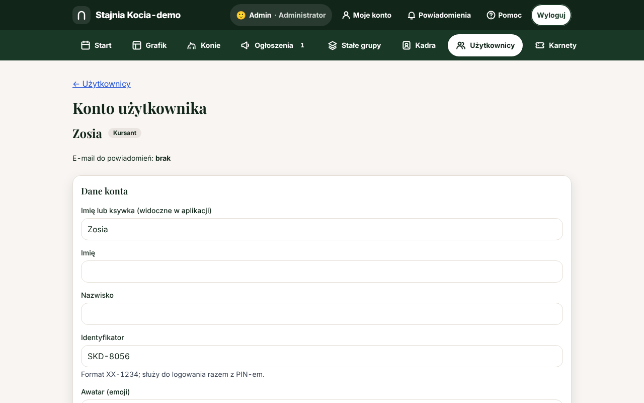
Task: Open the Moje konto page
Action: (x=367, y=15)
